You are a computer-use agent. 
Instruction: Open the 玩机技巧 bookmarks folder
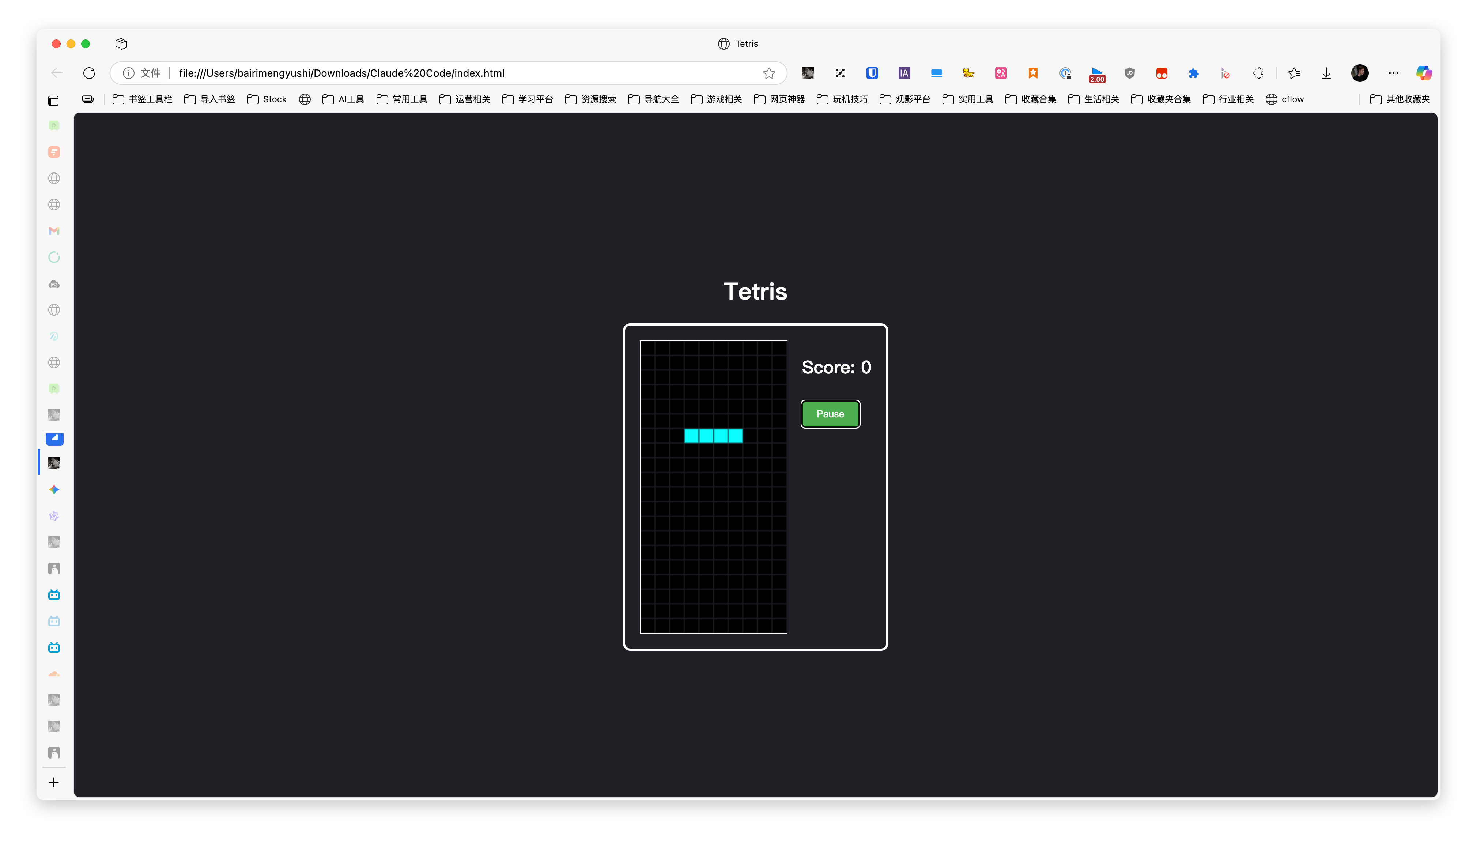click(x=843, y=99)
